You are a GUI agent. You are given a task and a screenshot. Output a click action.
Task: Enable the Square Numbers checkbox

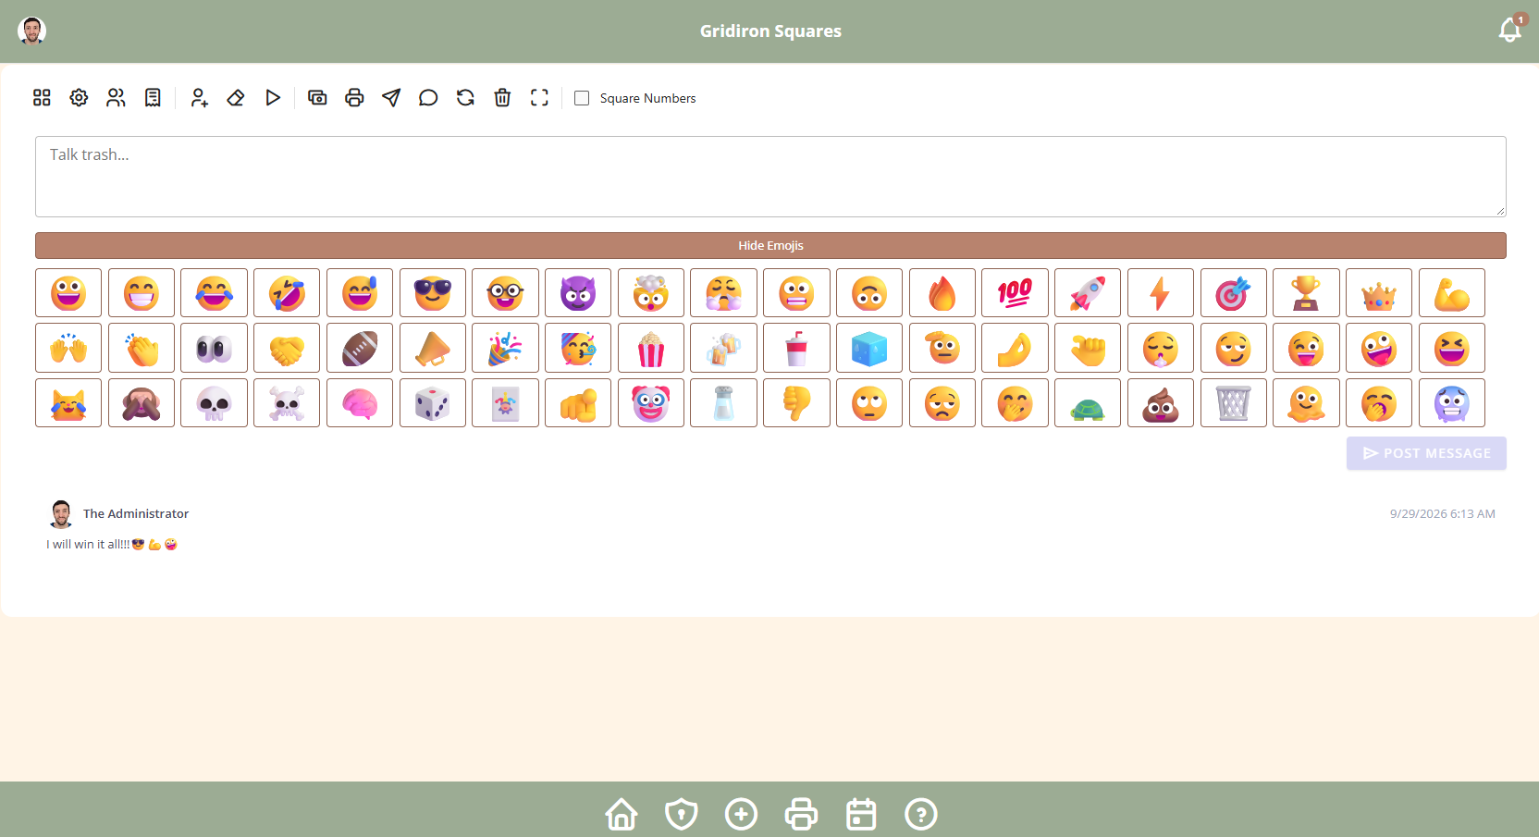[x=582, y=98]
